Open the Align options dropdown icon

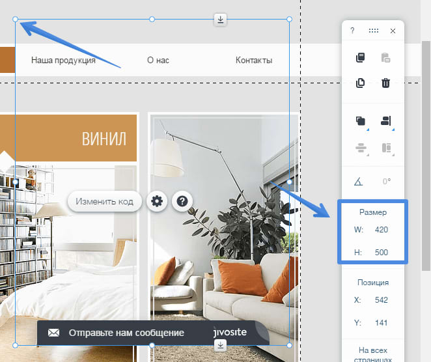coord(386,121)
